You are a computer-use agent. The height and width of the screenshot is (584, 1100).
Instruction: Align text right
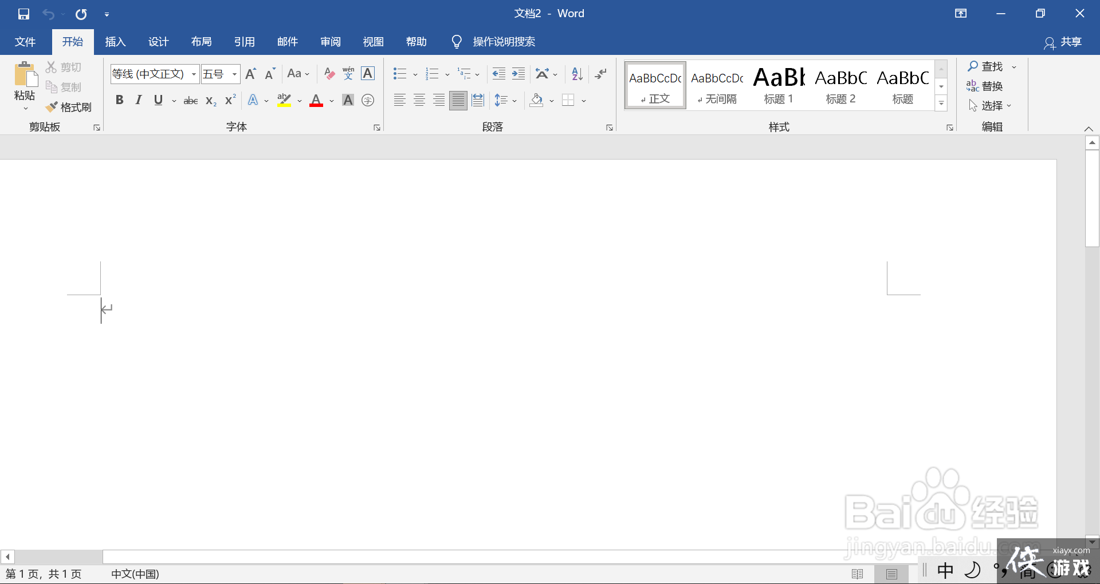(439, 101)
